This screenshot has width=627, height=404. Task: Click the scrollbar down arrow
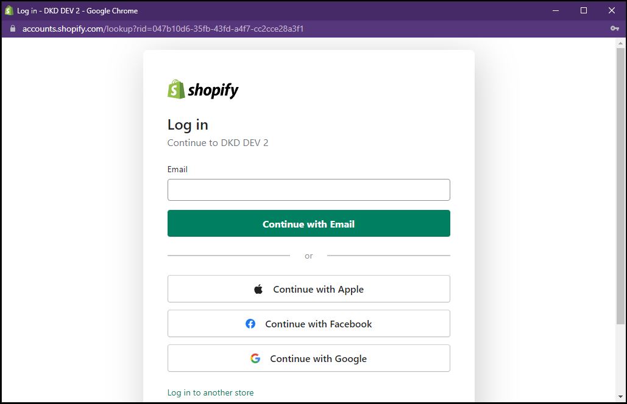click(620, 397)
